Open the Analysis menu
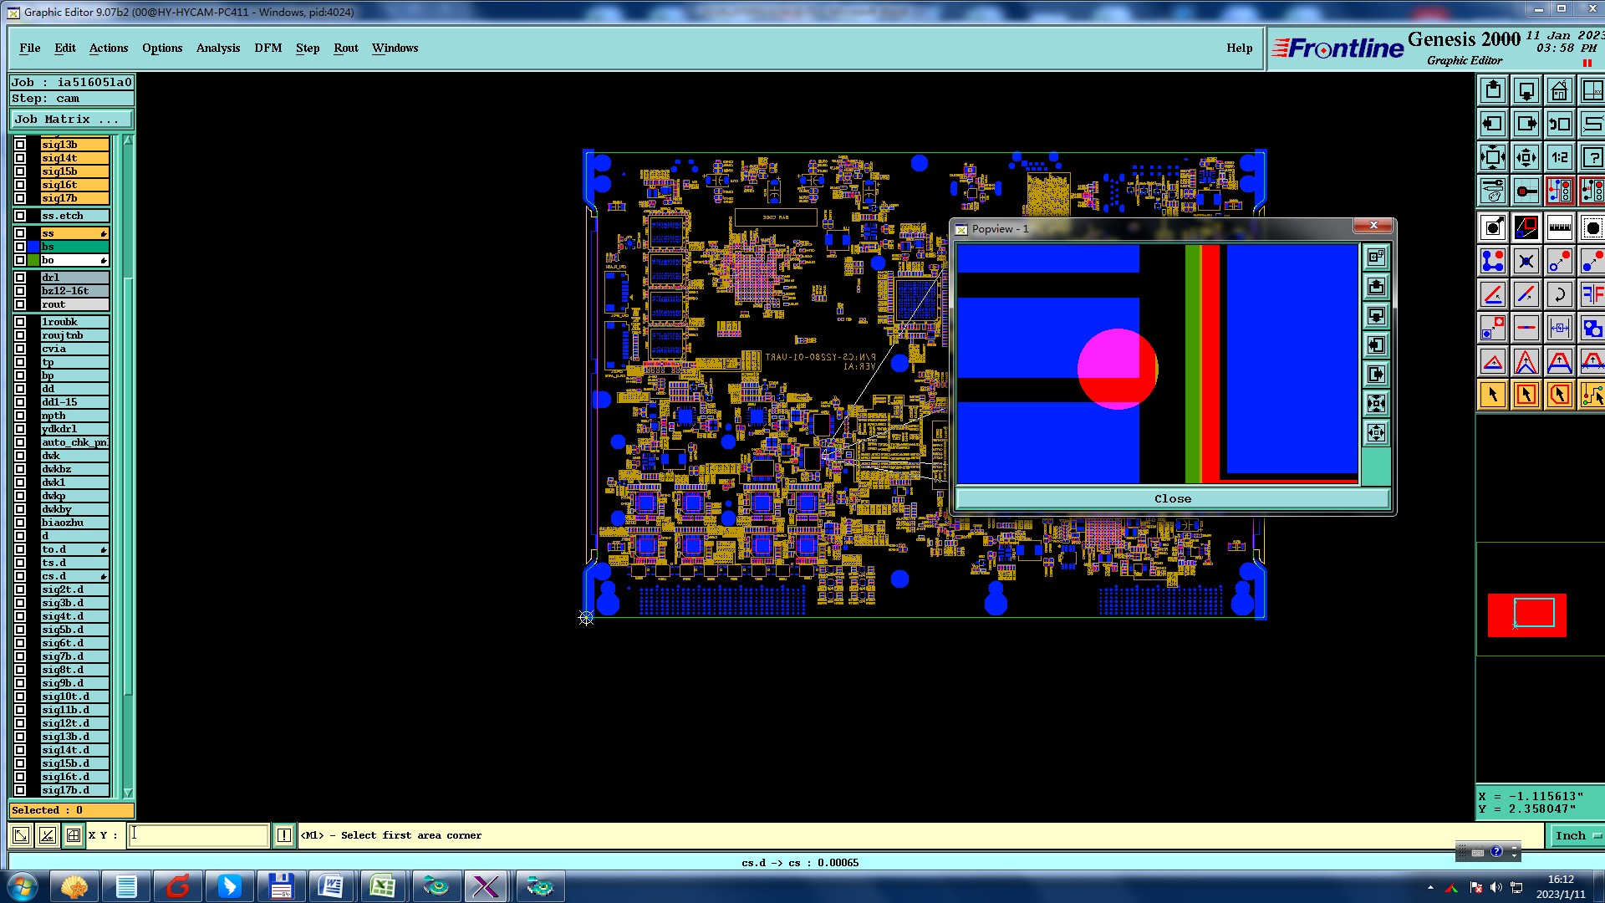Screen dimensions: 1605x903 218,48
